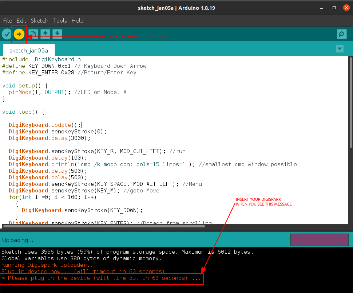Click the Verify checkmark button
The height and width of the screenshot is (293, 353).
click(7, 34)
